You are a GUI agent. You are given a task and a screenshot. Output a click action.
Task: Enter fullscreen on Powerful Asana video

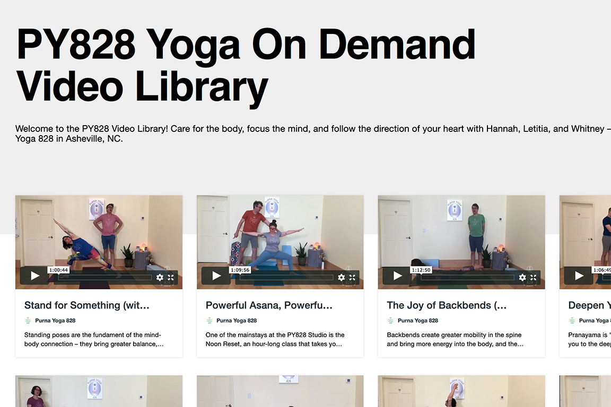click(352, 277)
